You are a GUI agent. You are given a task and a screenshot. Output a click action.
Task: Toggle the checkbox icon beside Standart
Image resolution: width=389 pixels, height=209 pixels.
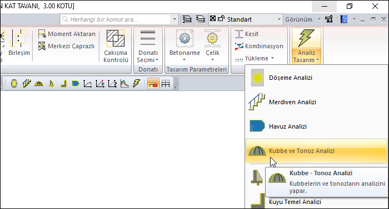[x=213, y=19]
